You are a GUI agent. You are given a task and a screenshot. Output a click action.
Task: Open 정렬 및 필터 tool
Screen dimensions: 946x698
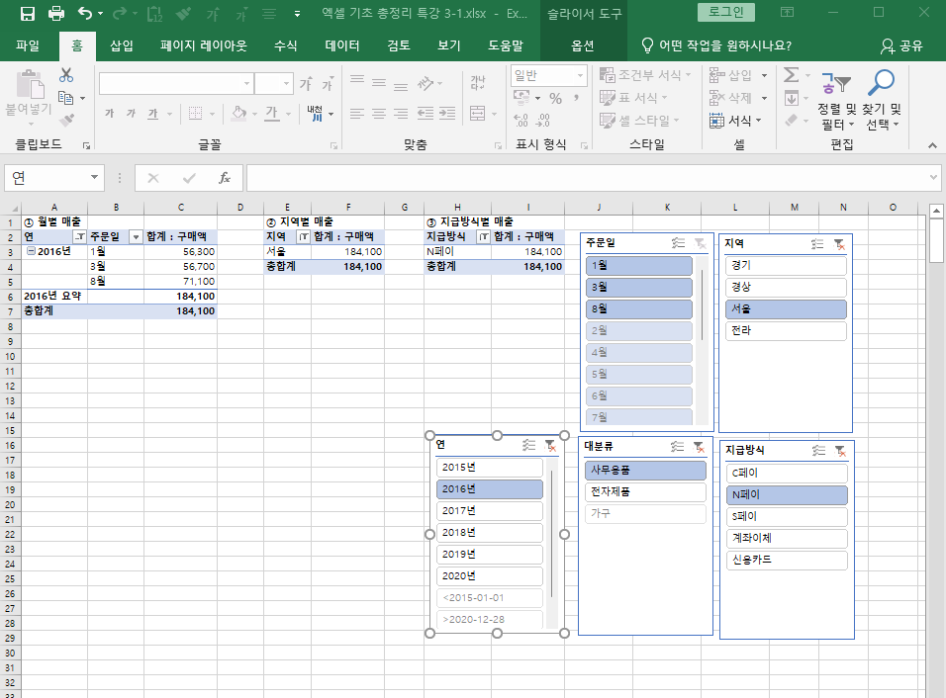click(x=835, y=99)
